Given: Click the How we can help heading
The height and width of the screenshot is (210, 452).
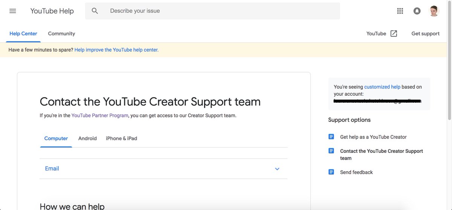Looking at the screenshot, I should coord(72,206).
